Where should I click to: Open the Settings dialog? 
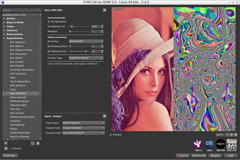tap(10, 155)
